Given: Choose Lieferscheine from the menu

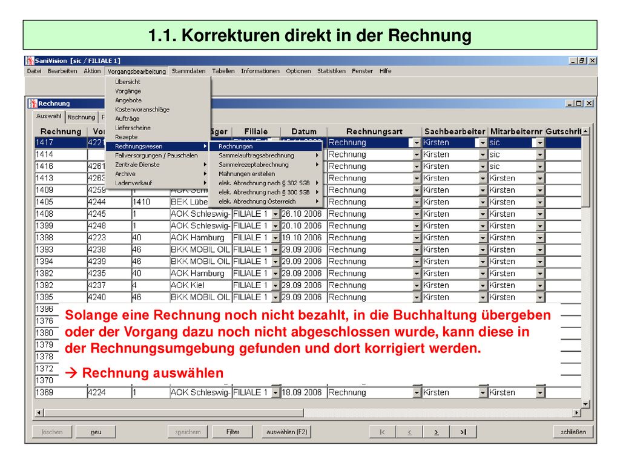Looking at the screenshot, I should (158, 128).
